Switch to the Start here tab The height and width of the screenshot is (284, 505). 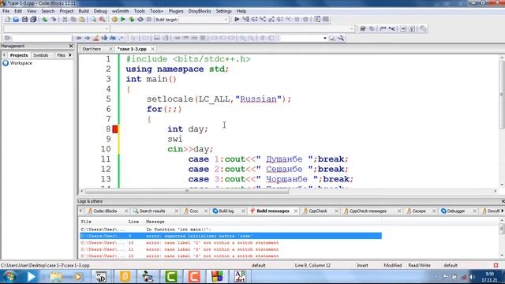click(x=92, y=49)
